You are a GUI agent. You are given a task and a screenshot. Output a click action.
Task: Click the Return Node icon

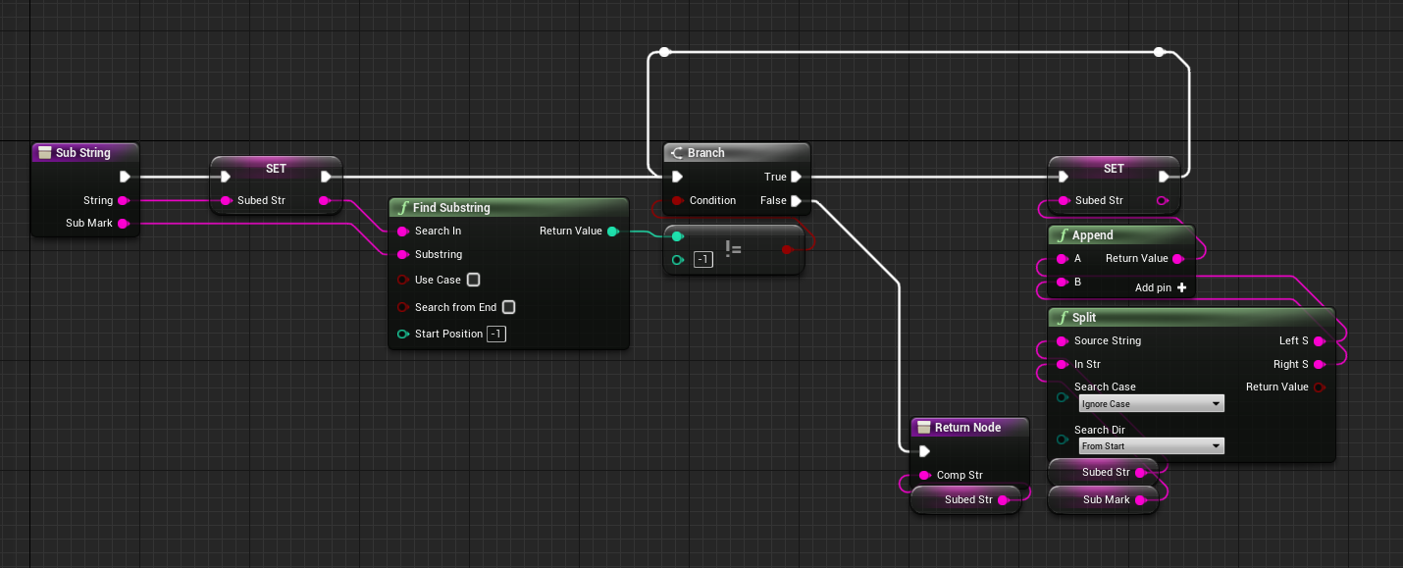[923, 427]
